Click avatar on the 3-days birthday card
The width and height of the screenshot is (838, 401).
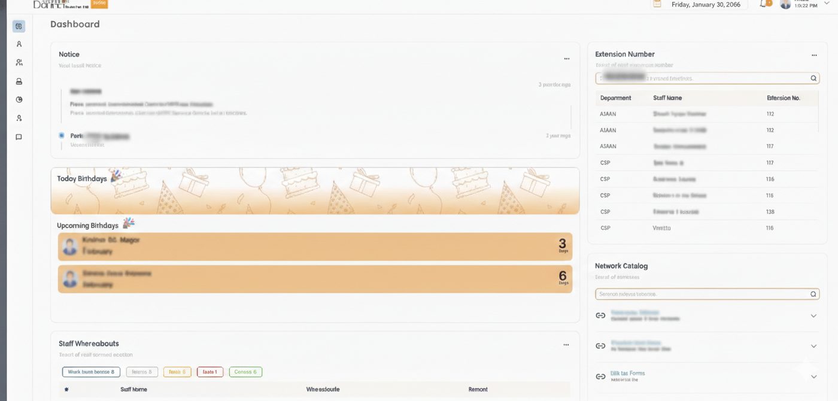tap(70, 247)
